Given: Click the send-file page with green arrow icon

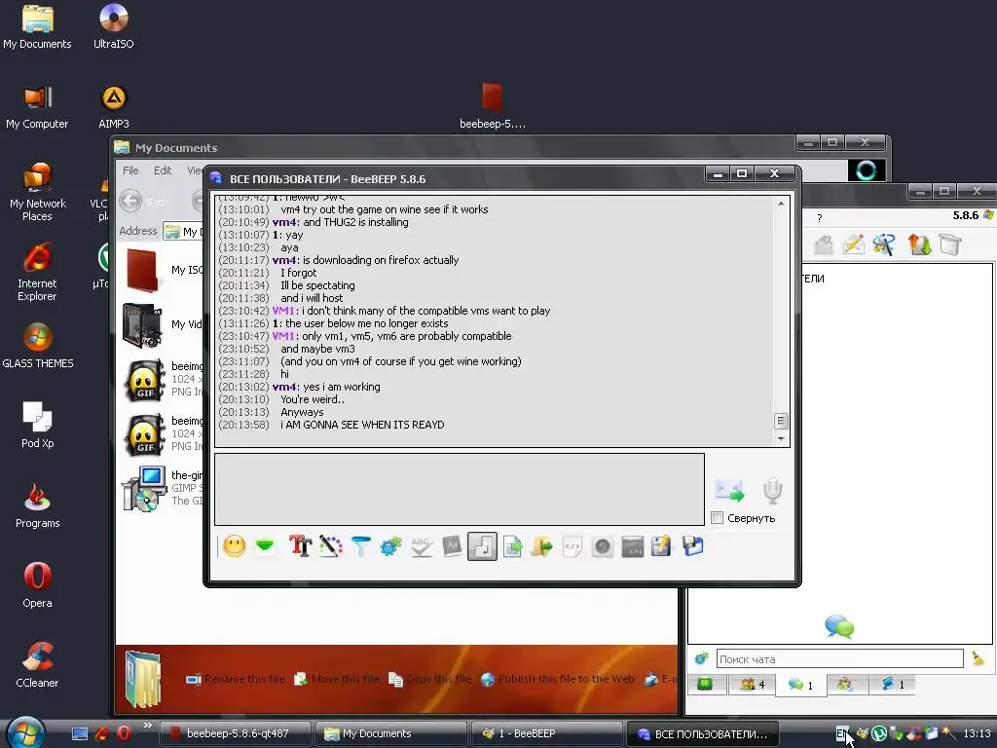Looking at the screenshot, I should 512,546.
